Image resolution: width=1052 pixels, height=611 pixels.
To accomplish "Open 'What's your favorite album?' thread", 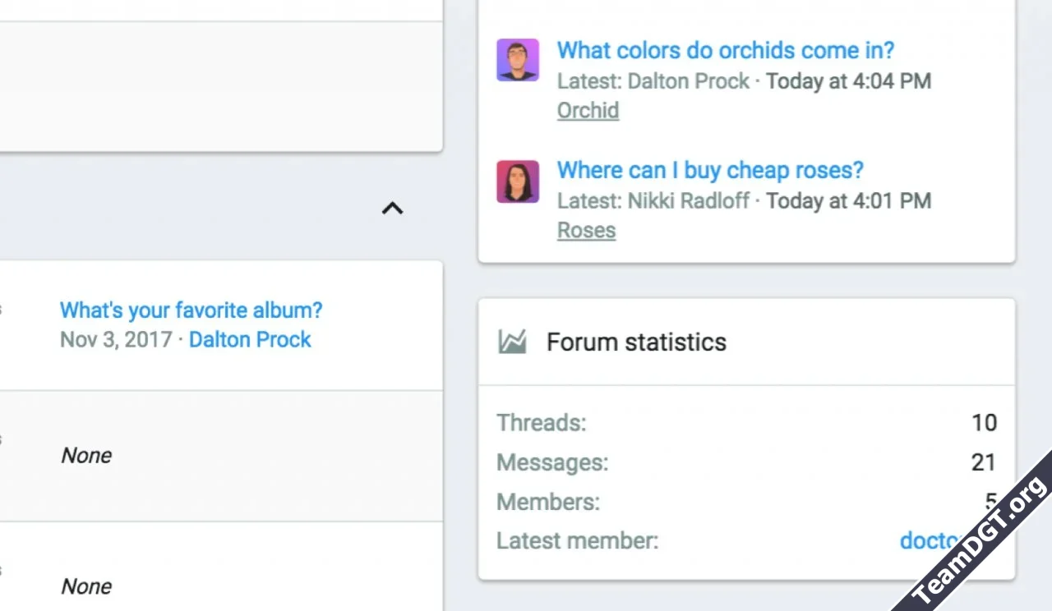I will click(x=191, y=310).
